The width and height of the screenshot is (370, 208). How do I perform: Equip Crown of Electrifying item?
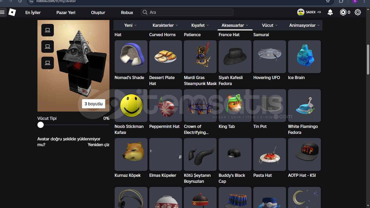200,106
